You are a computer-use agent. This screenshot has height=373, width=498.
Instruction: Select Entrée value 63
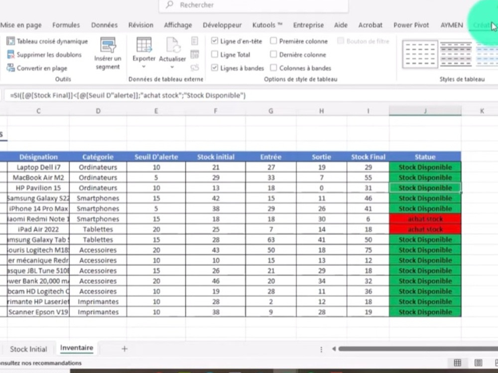[x=270, y=240]
